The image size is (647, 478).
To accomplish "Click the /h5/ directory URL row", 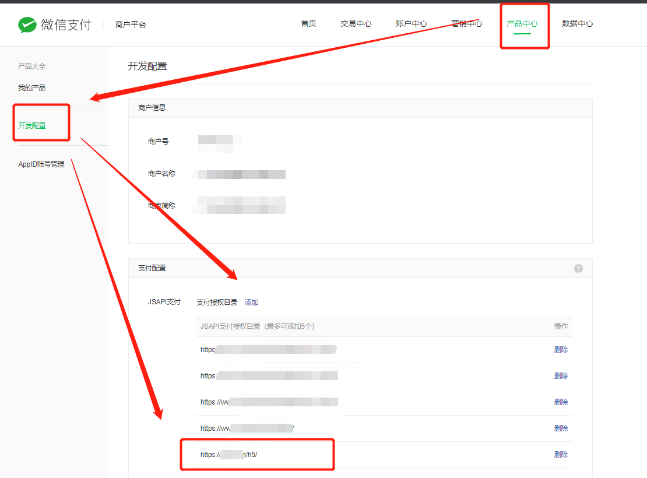I will click(229, 455).
